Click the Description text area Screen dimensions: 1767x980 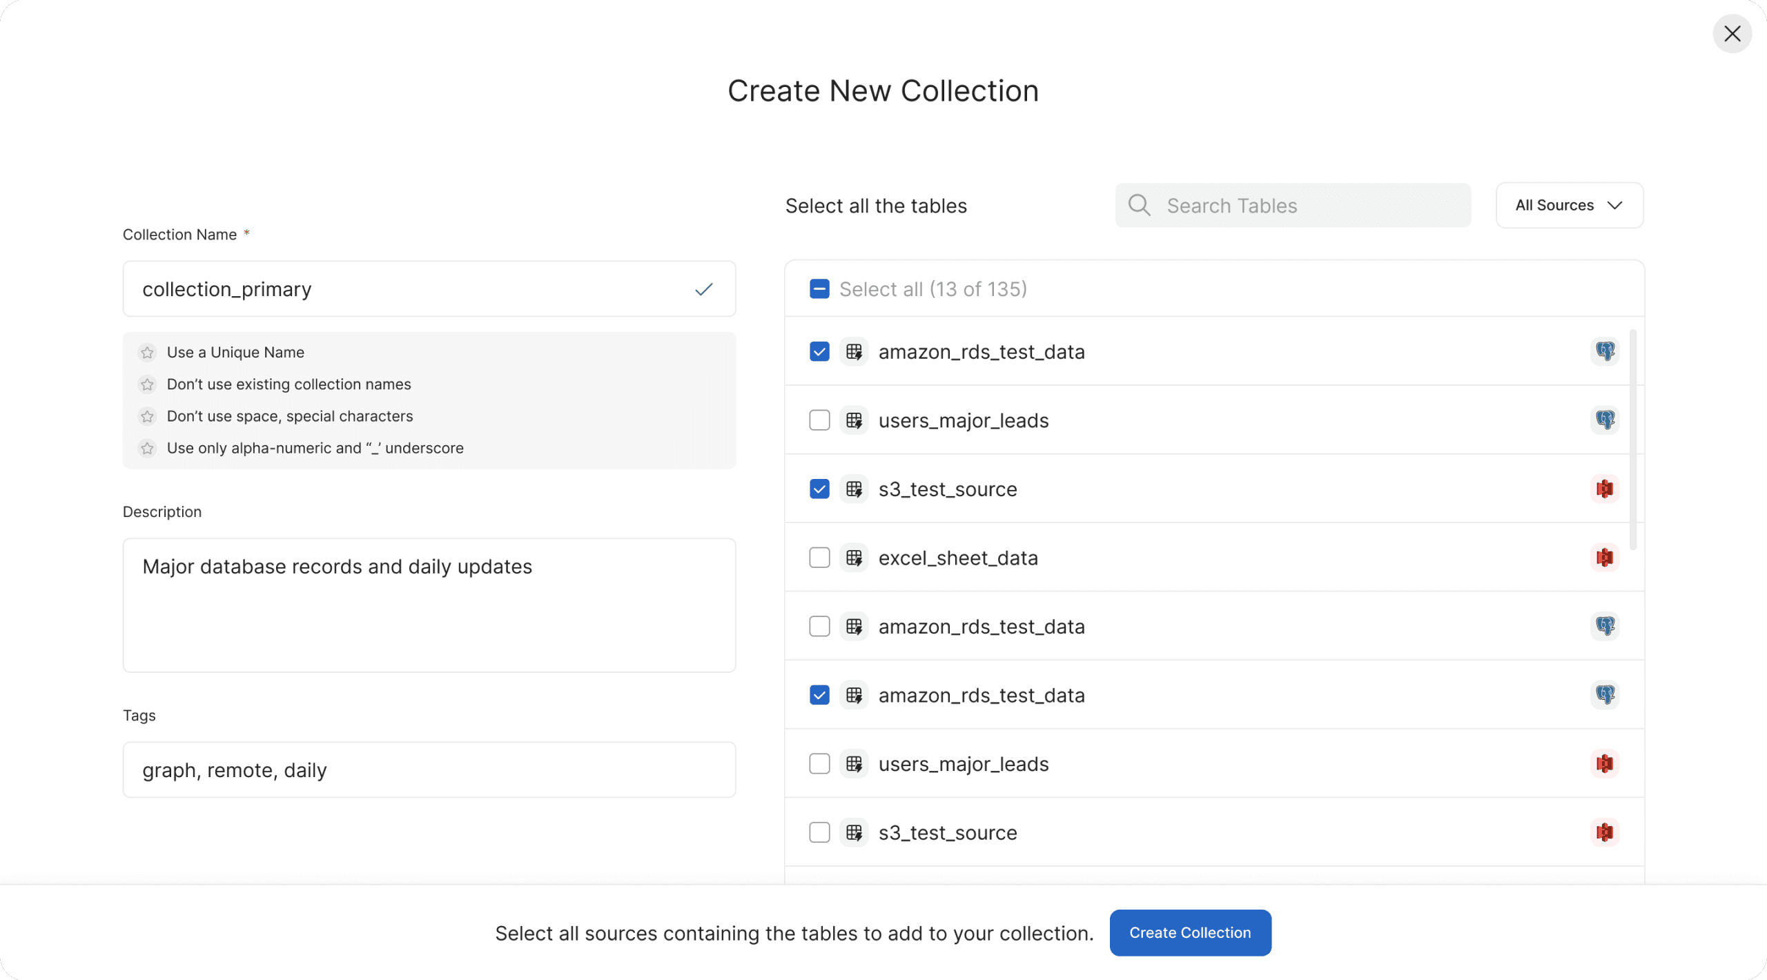[x=429, y=605]
